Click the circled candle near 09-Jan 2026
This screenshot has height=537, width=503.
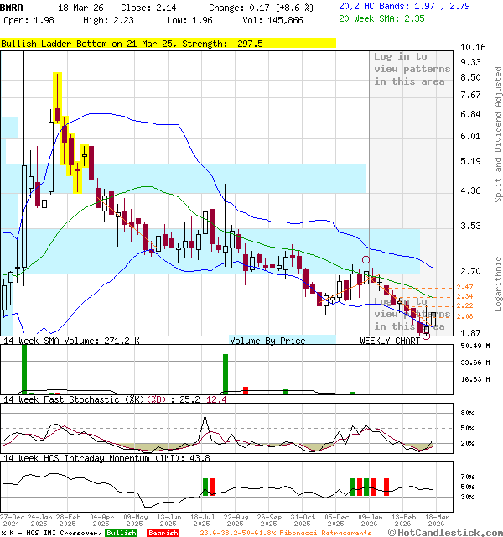[x=366, y=273]
